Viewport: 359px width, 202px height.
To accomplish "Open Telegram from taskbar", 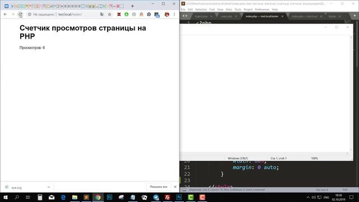I will click(x=156, y=197).
